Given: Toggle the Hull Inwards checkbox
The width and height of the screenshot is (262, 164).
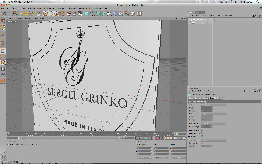Looking at the screenshot, I should coord(202,130).
